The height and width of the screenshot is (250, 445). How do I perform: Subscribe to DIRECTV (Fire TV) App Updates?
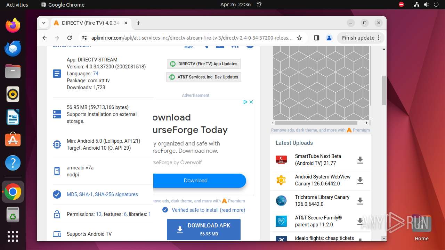[204, 64]
